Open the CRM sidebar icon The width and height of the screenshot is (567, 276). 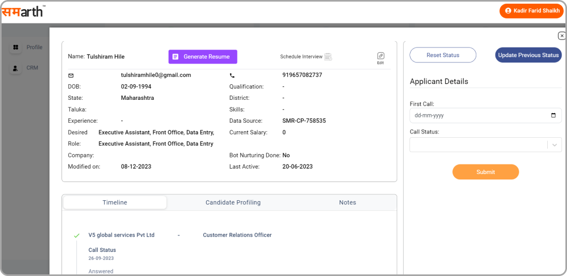(x=16, y=68)
